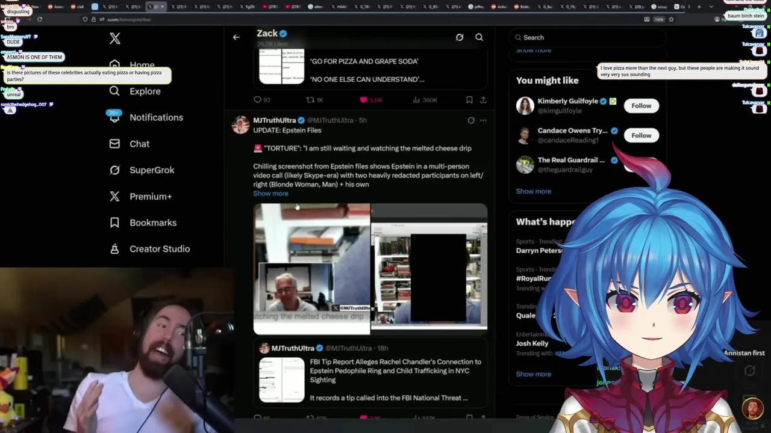Screen dimensions: 771x433
Task: Open #RoyalRumble trending topic
Action: (534, 278)
